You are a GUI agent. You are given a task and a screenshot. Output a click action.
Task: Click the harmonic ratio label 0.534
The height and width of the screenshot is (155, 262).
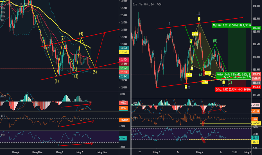click(189, 75)
